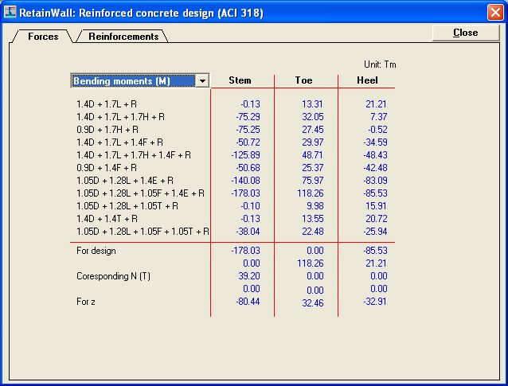508x386 pixels.
Task: Select load case '1.05D + 1.28L + 1.05T + R'
Action: pyautogui.click(x=127, y=206)
